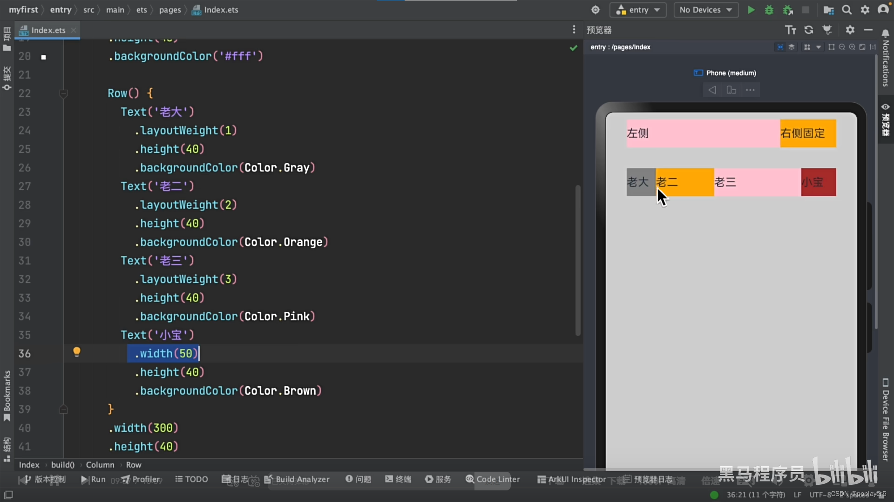Click the light bulb hint icon
Viewport: 894px width, 502px height.
pos(77,352)
